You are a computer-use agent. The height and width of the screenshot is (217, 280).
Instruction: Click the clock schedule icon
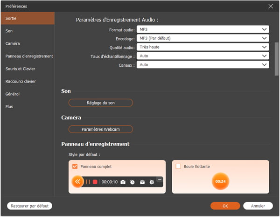click(x=133, y=182)
